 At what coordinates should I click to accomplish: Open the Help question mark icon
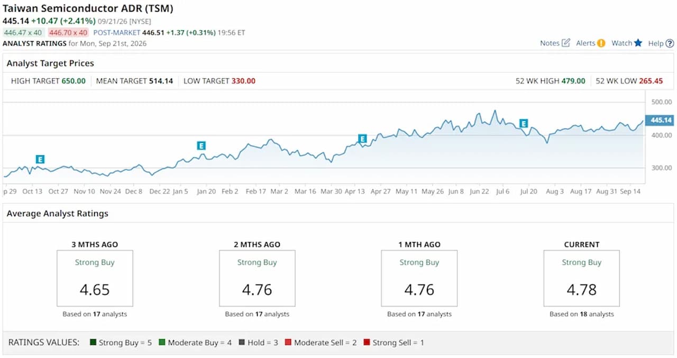coord(670,43)
